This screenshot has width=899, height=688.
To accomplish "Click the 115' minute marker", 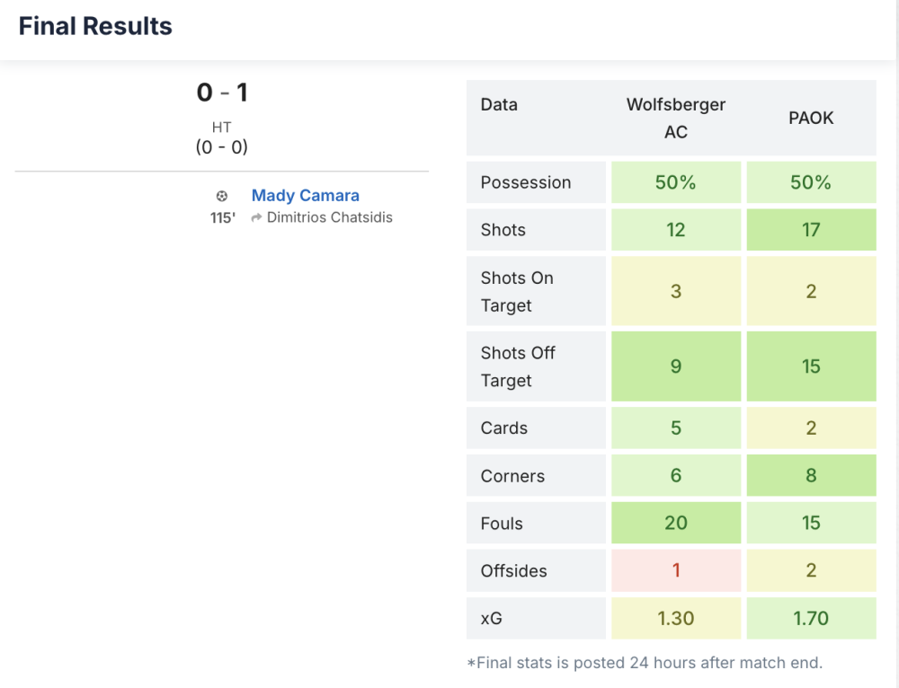I will click(223, 217).
